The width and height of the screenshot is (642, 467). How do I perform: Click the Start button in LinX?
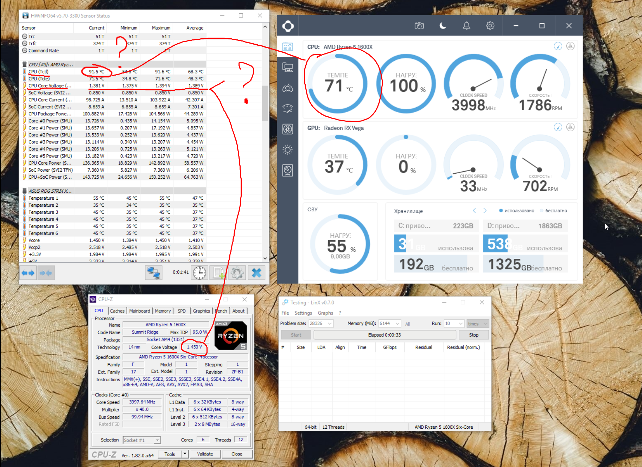[x=296, y=335]
